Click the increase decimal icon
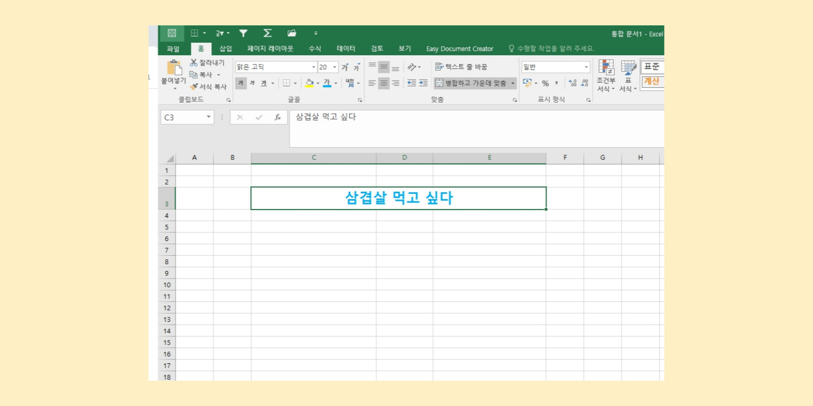The width and height of the screenshot is (813, 406). tap(573, 83)
